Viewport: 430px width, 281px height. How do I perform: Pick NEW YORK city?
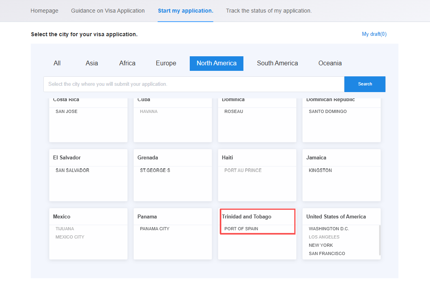[x=321, y=245]
